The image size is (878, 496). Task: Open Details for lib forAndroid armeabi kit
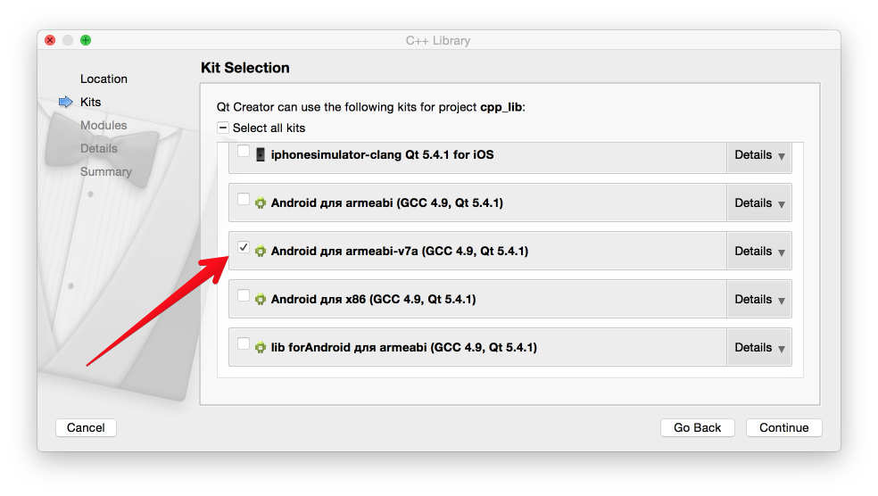[759, 348]
